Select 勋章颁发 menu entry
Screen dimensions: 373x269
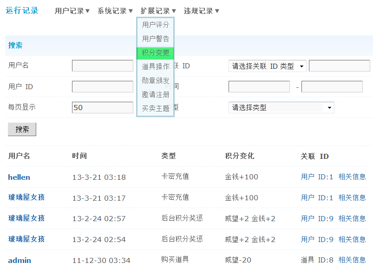pyautogui.click(x=155, y=81)
